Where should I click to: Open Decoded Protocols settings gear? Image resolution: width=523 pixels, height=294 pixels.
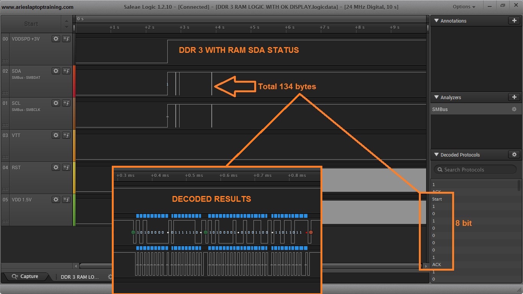tap(514, 155)
